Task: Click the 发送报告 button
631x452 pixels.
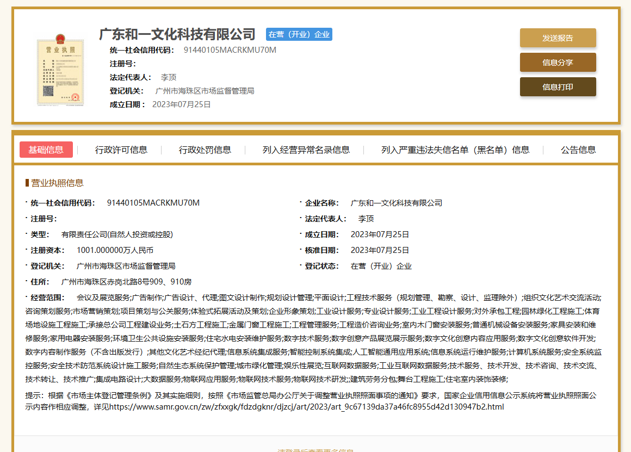Action: pos(558,38)
